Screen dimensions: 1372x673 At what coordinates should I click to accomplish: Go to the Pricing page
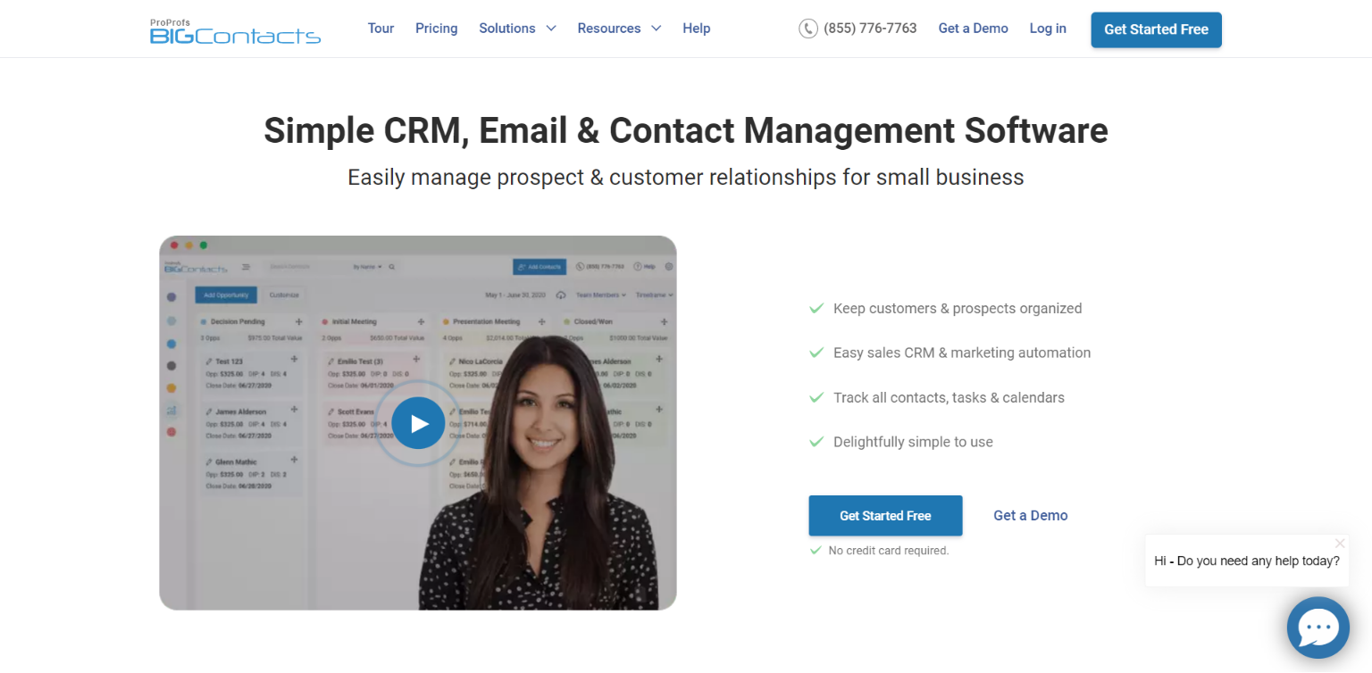point(436,29)
